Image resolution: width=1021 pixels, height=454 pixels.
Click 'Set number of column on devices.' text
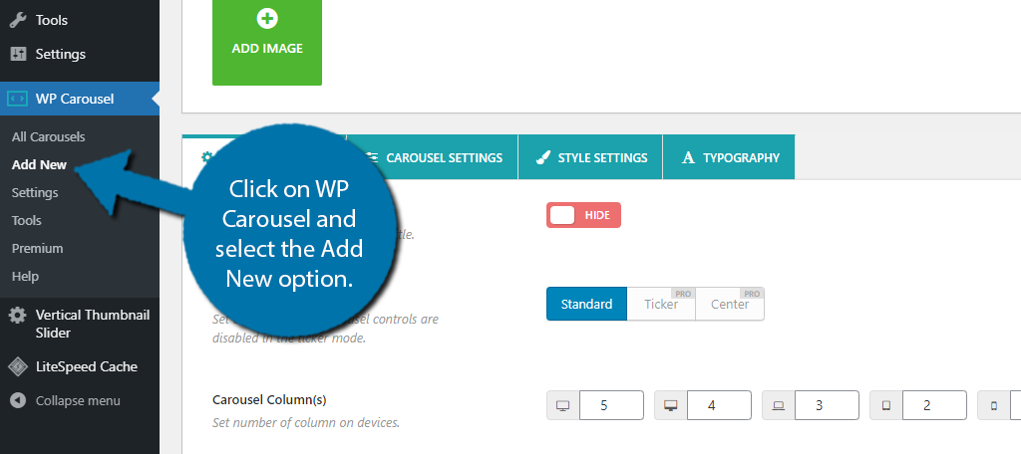point(306,423)
